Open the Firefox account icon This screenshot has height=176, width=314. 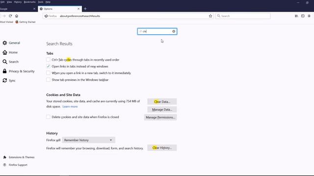(309, 16)
